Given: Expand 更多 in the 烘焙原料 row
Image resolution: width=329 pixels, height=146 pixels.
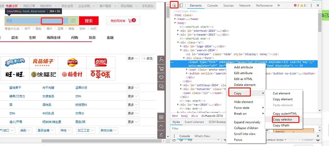Looking at the screenshot, I should pos(133,105).
